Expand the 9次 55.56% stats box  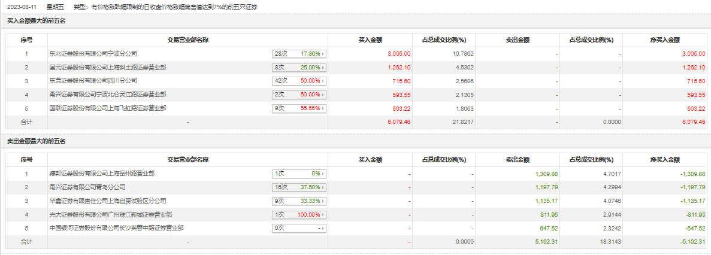[299, 108]
